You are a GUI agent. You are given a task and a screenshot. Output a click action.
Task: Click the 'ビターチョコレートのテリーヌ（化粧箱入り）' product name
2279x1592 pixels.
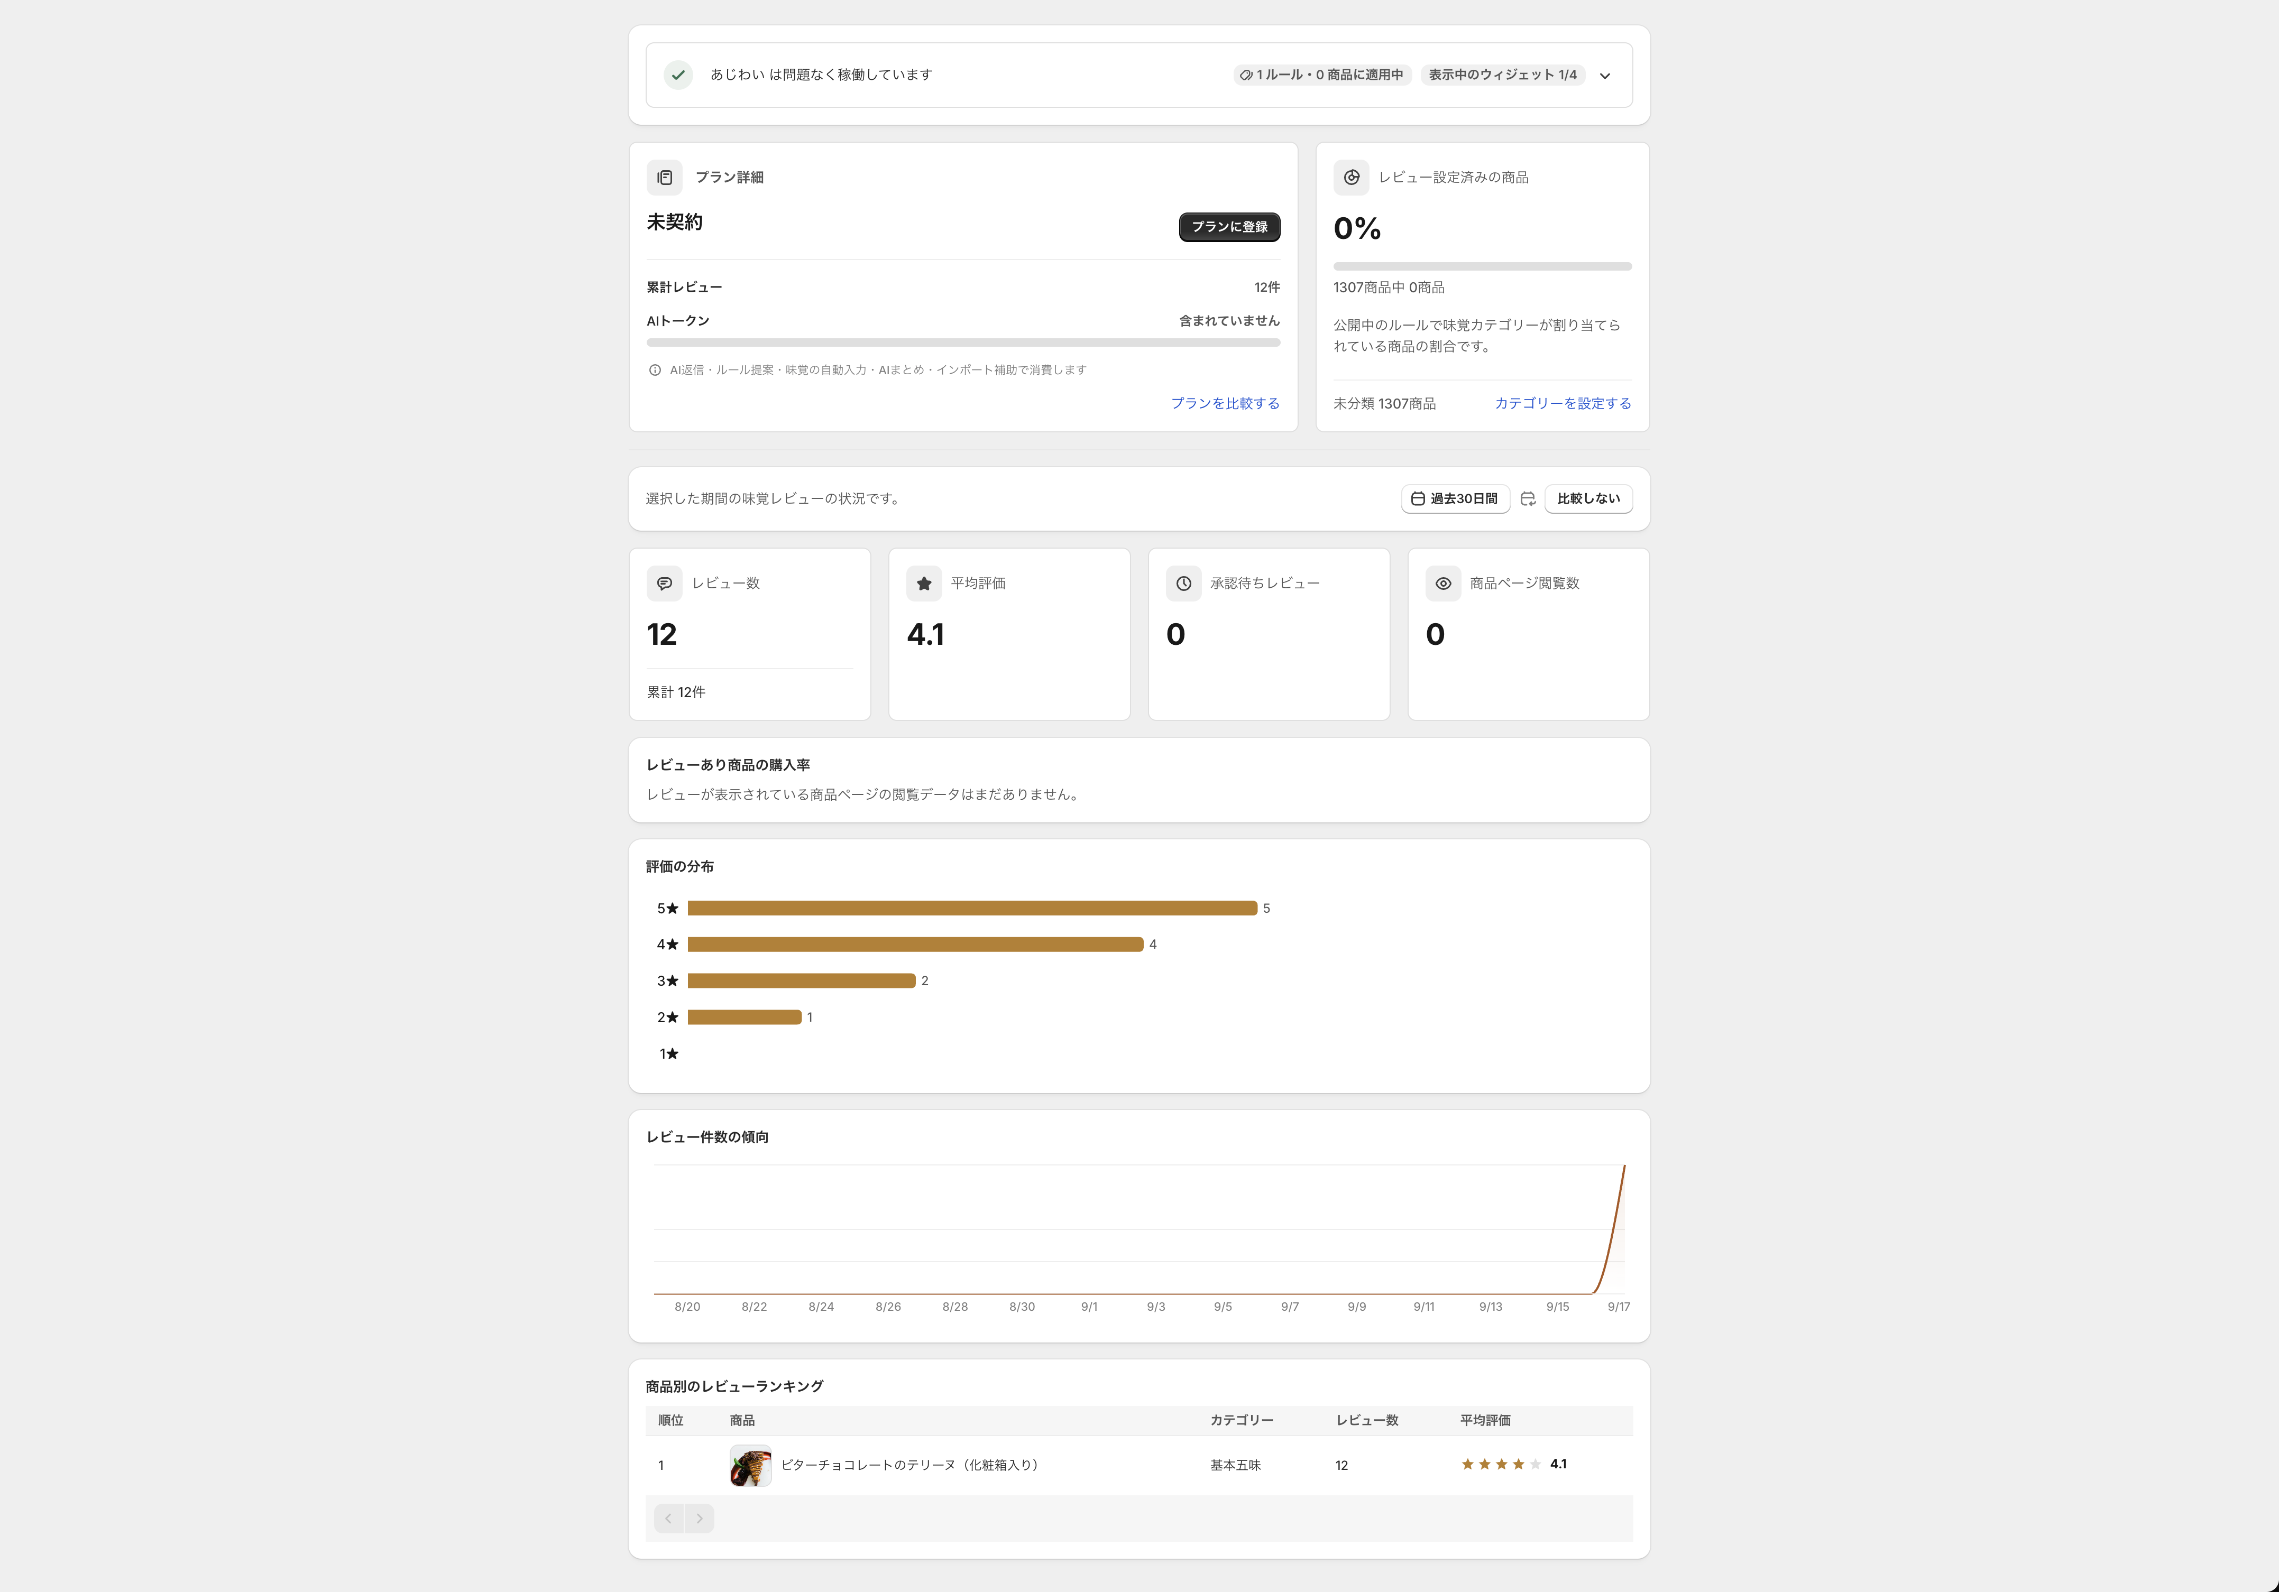tap(911, 1465)
